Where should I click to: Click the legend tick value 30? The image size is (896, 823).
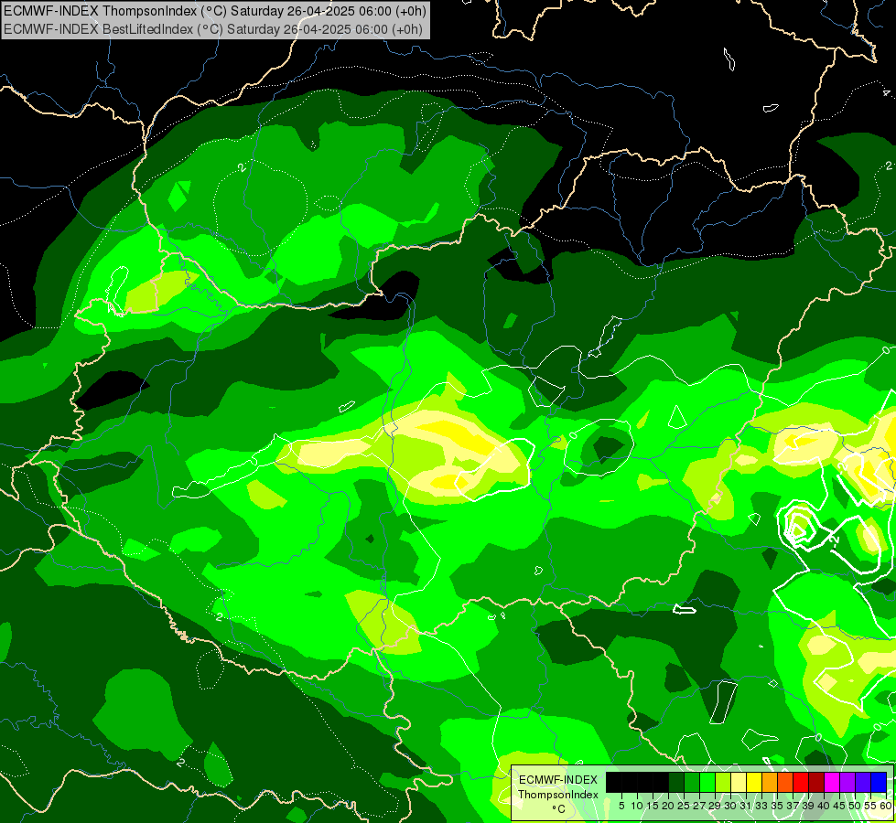731,806
